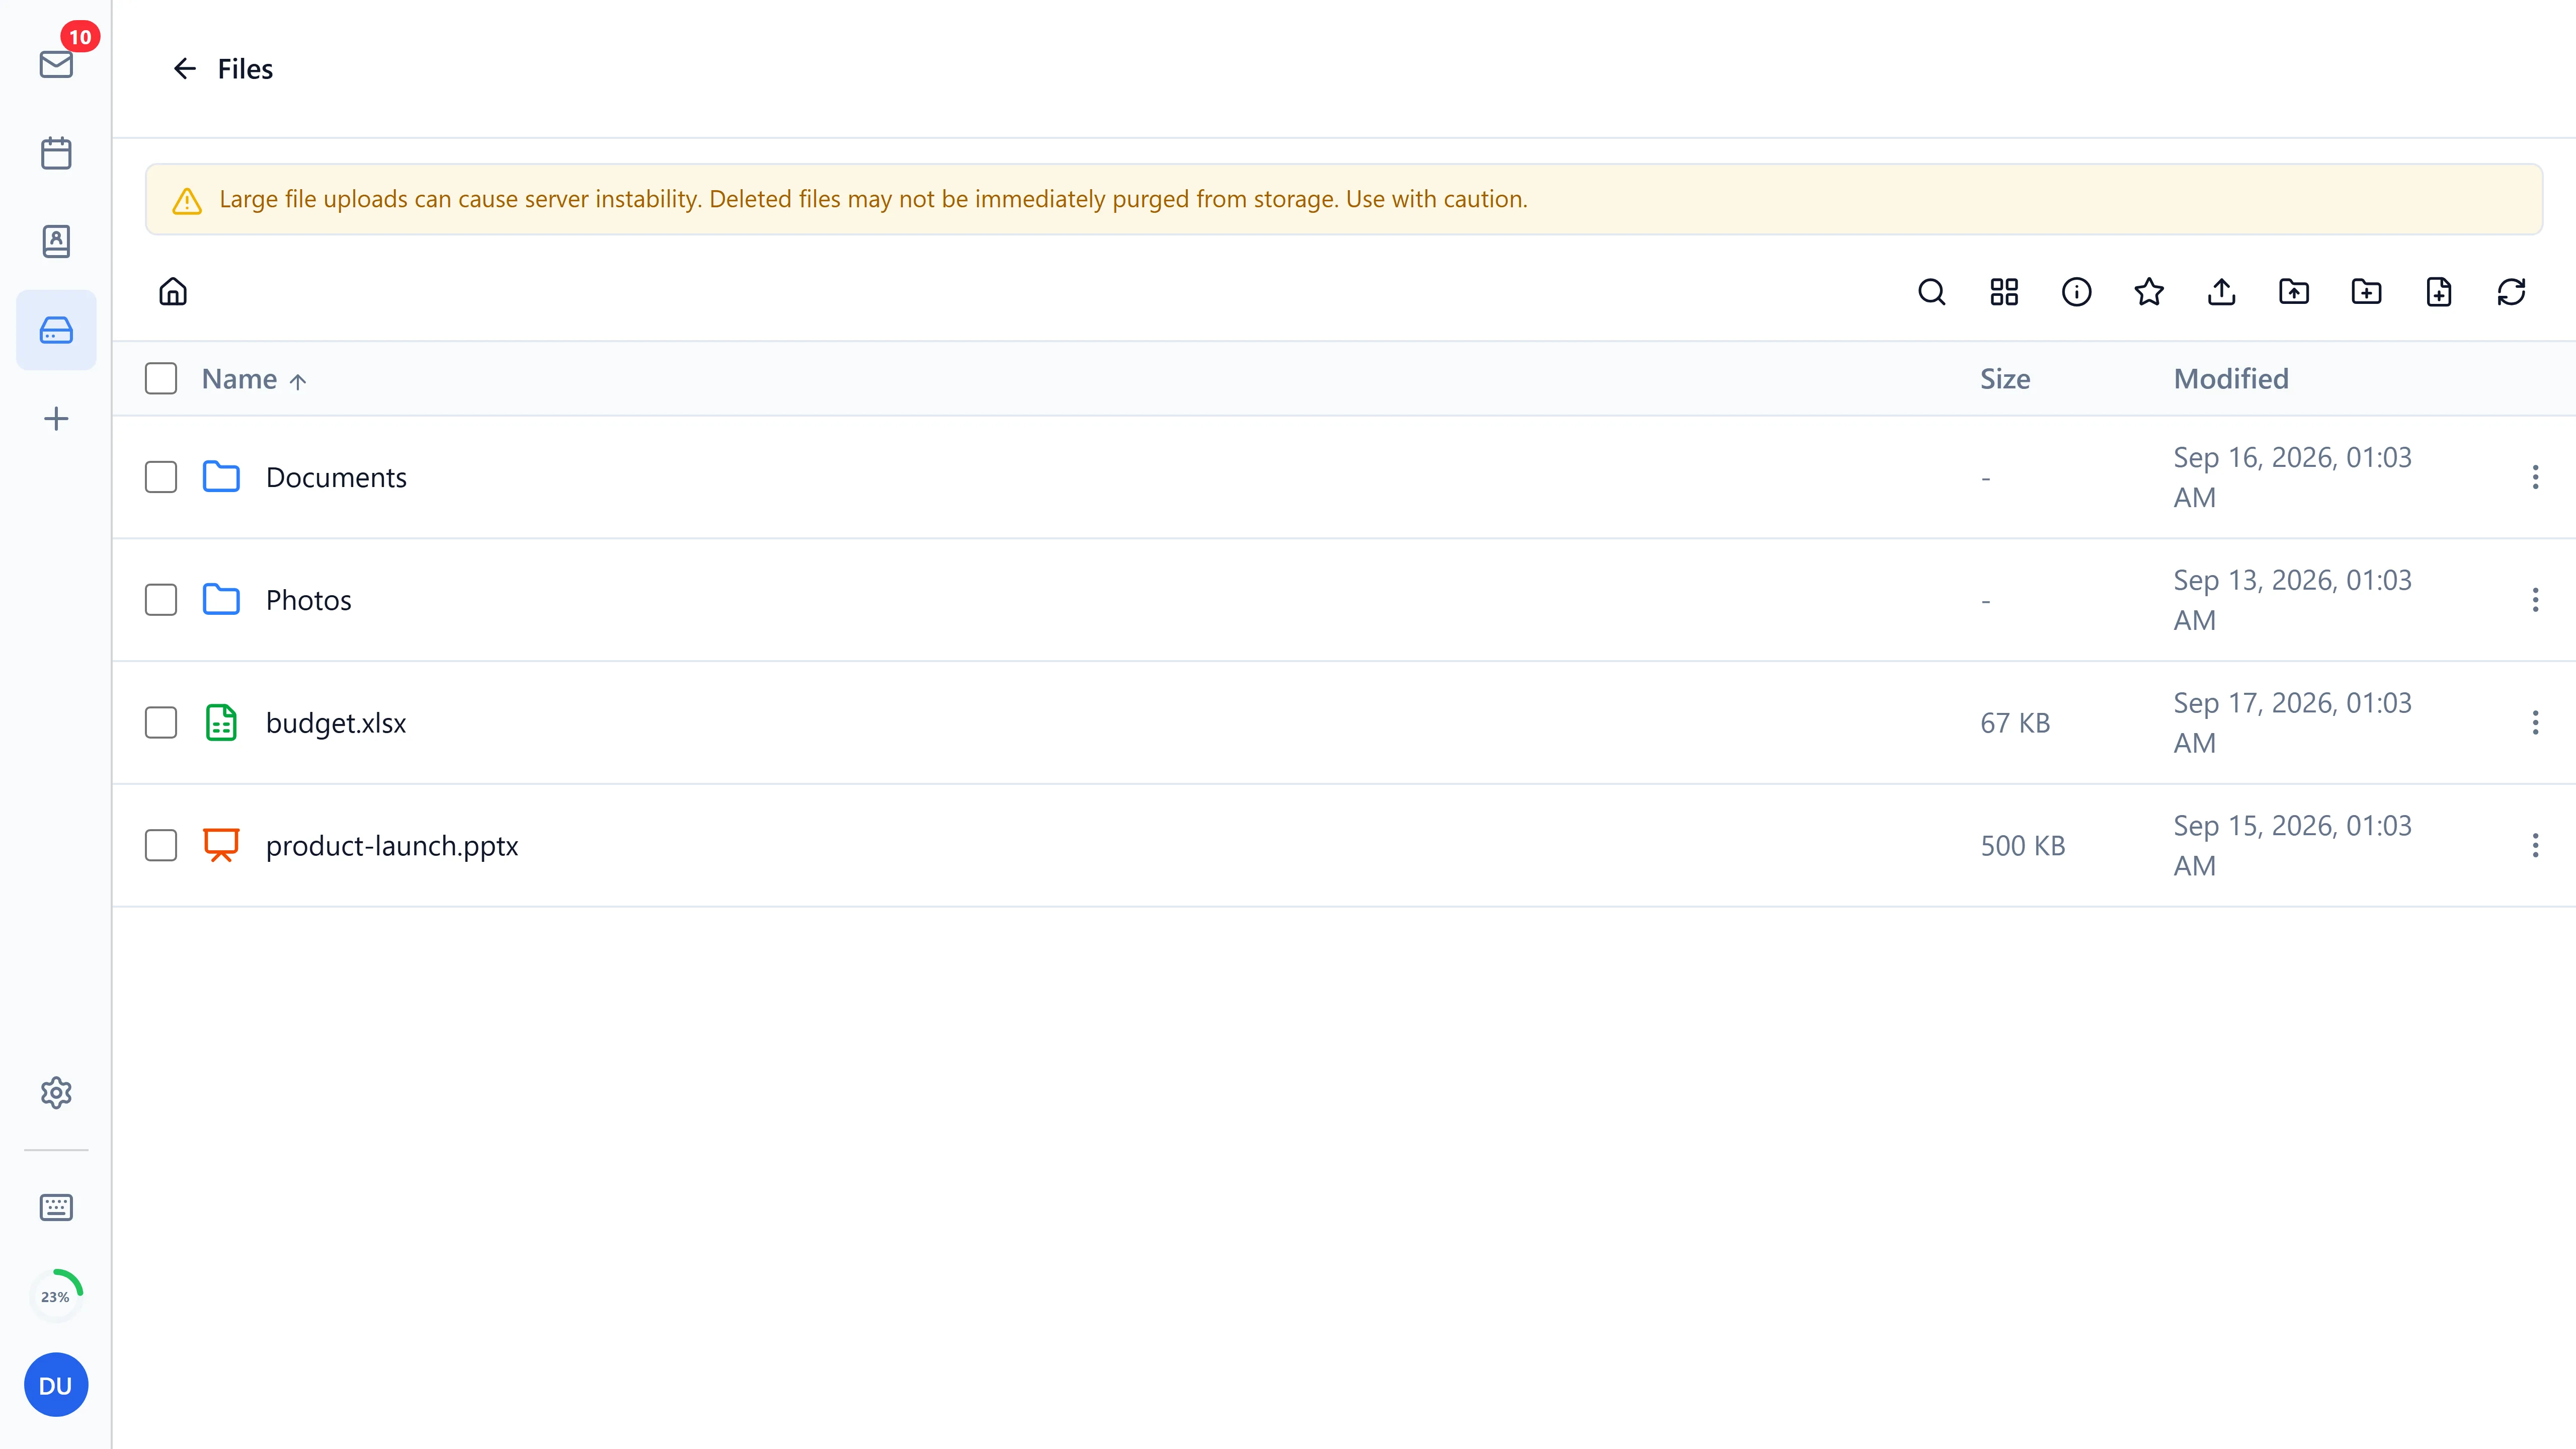Screen dimensions: 2576x1449
Task: Click the plus icon to add an app
Action: [56, 418]
